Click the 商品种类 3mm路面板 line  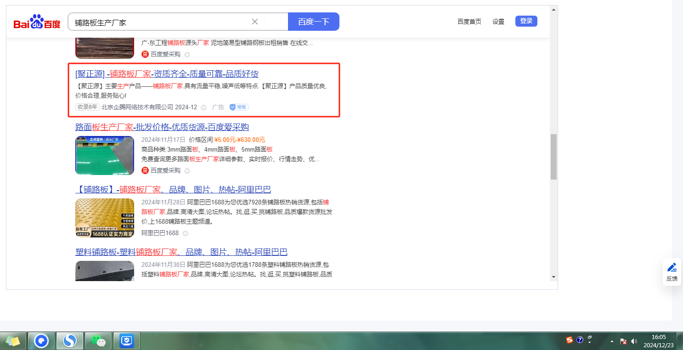[207, 149]
